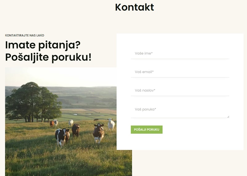Screen dimensions: 247x176
Task: Click the "KONTAKTIRAJTE NAS LAKO" subtitle text
Action: click(x=25, y=36)
